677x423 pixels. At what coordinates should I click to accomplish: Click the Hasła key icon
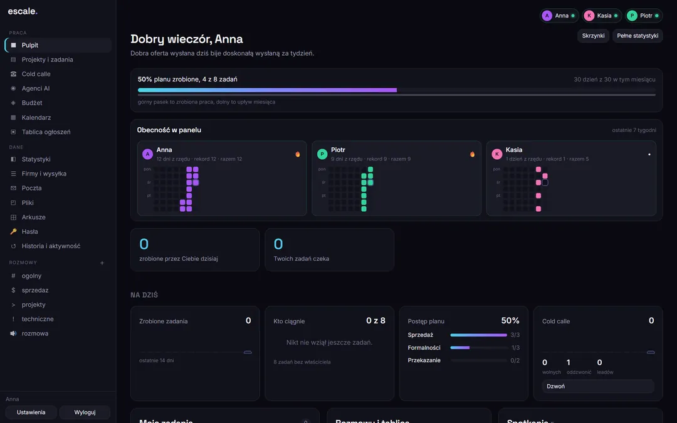13,231
